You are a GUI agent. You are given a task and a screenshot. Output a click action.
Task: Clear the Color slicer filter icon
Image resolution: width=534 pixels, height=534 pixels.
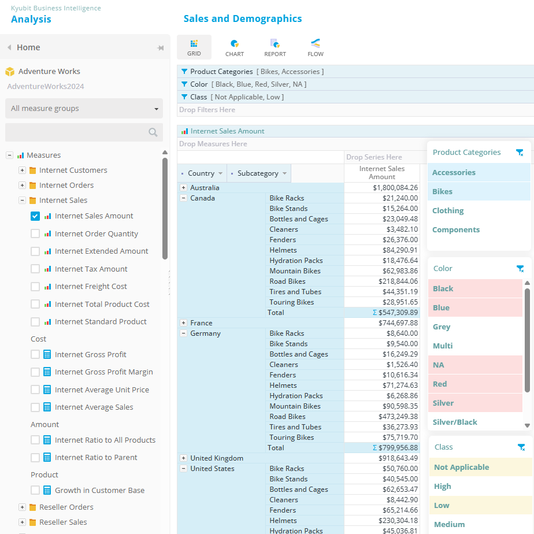520,269
